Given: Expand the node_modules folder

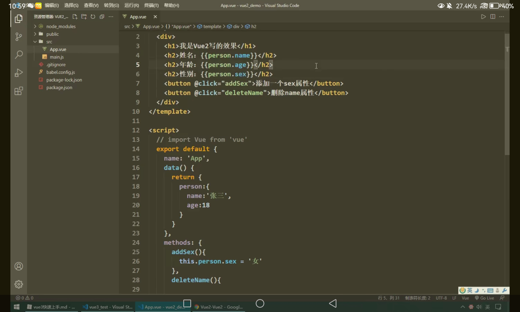Looking at the screenshot, I should click(61, 27).
